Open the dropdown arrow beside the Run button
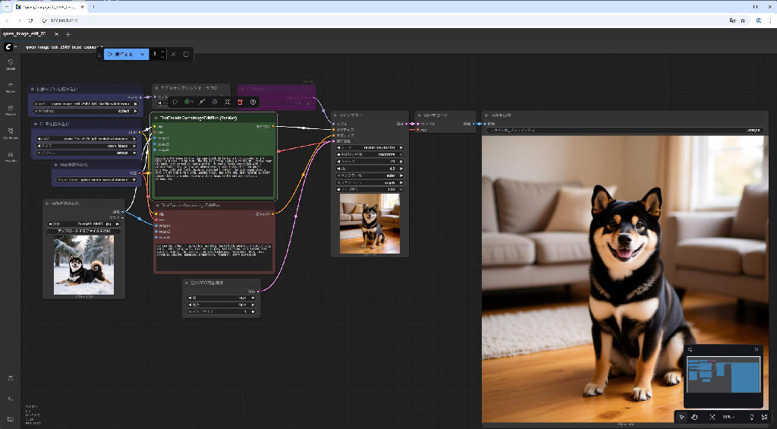 point(142,55)
